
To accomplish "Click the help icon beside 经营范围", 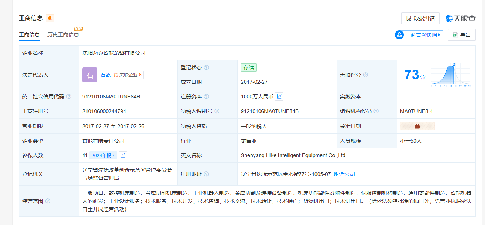I will (48, 201).
